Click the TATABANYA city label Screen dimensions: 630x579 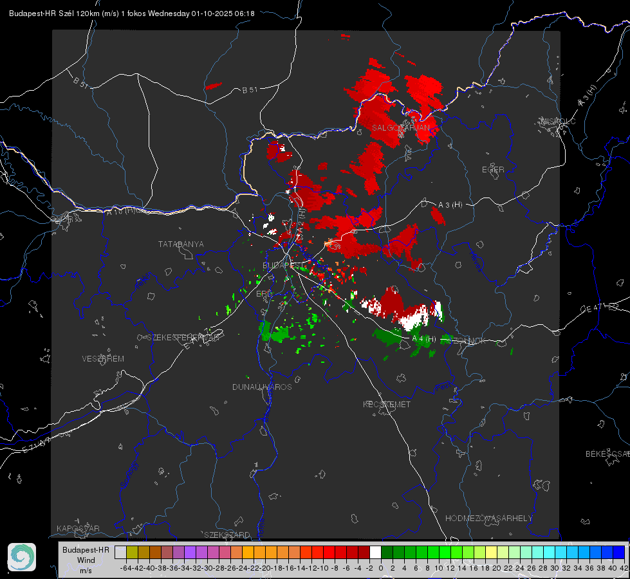181,244
